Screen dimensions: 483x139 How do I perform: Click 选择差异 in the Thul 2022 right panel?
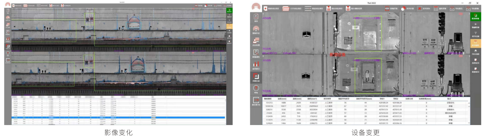coord(475,61)
